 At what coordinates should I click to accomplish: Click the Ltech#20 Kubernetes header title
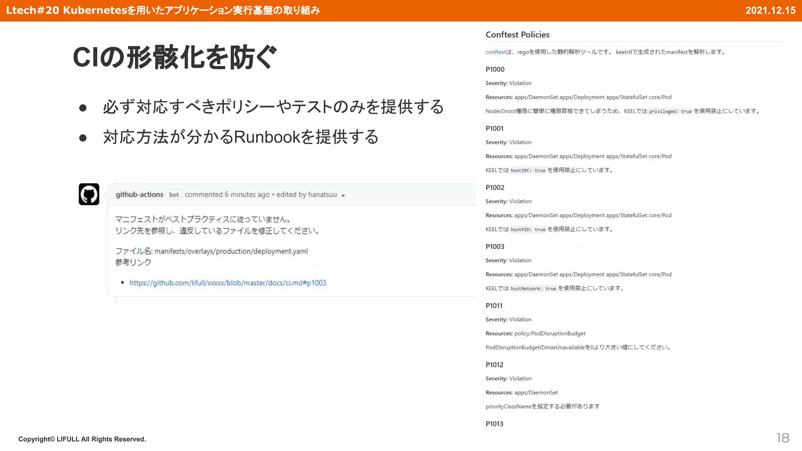point(163,10)
